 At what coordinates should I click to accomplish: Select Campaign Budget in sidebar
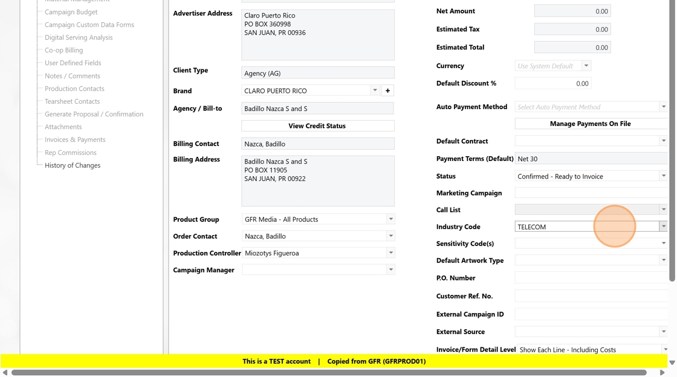tap(71, 12)
